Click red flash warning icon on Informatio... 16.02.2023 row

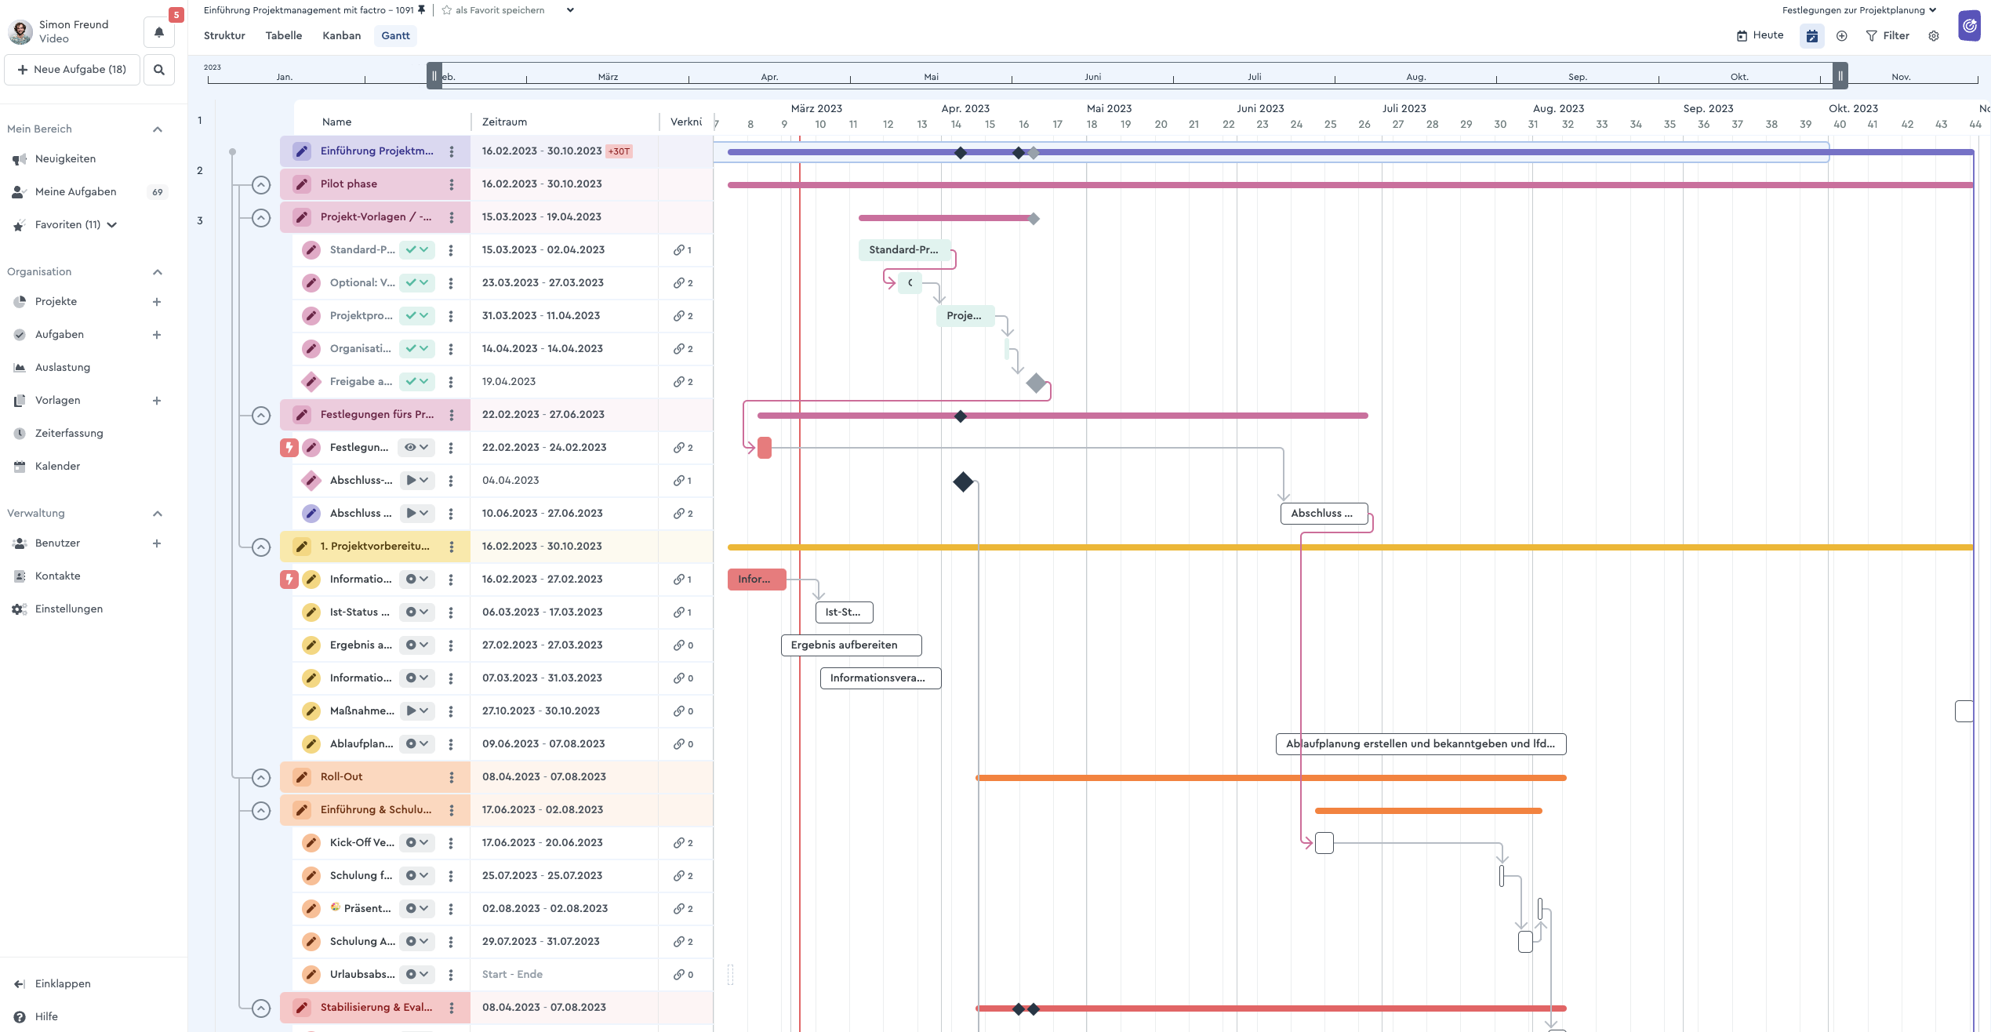pos(289,580)
